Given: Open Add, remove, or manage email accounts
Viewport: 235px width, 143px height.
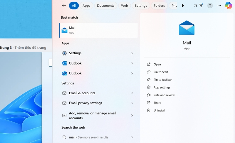Looking at the screenshot, I should coord(98,116).
